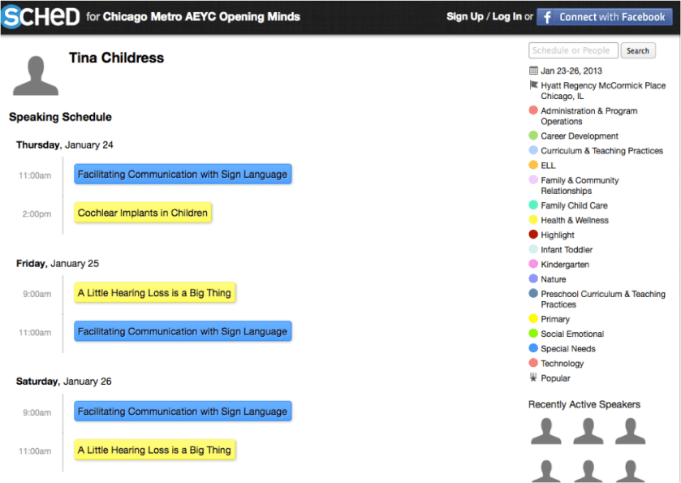Open Friday 9:00am A Little Hearing Loss session
The width and height of the screenshot is (681, 483).
pos(154,293)
